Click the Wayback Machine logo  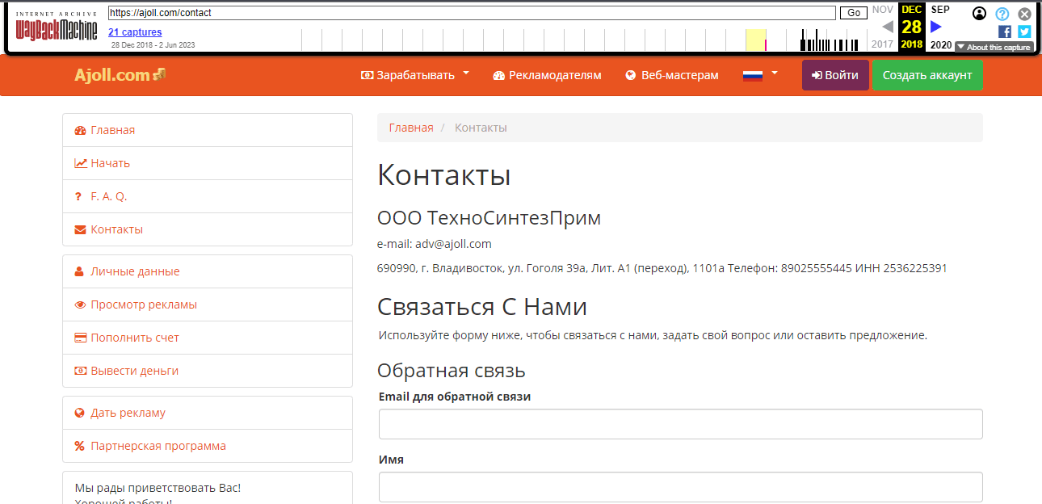[57, 29]
